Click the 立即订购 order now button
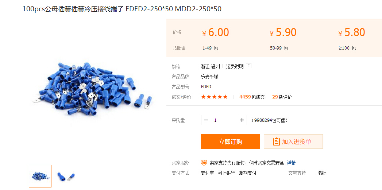The image size is (382, 190). (231, 141)
